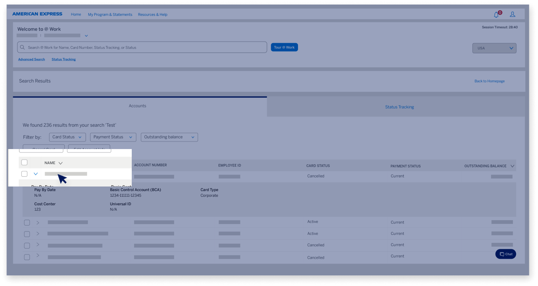Follow the Back to Homepage link
Screen dimensions: 538x286
tap(489, 81)
